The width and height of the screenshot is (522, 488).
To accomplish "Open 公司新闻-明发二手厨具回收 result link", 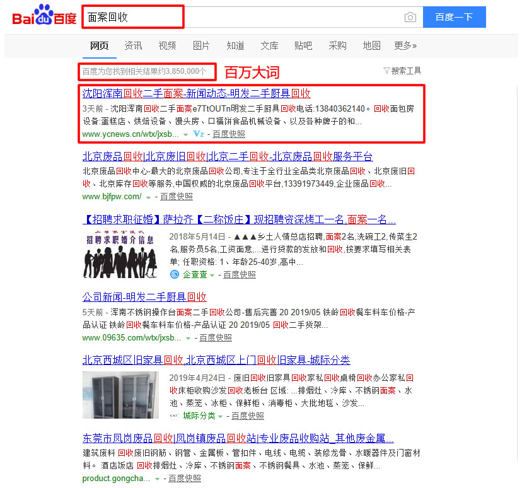I will (144, 296).
